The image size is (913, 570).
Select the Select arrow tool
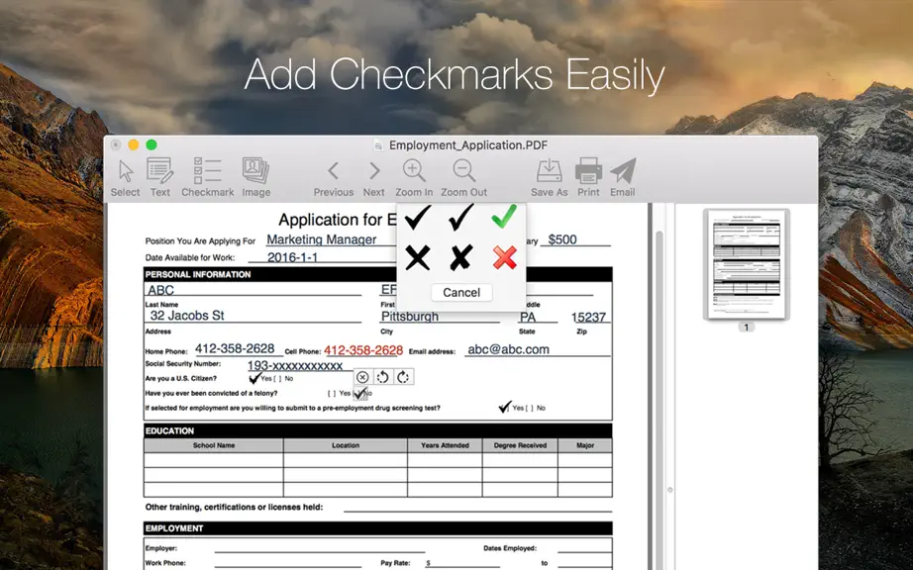pyautogui.click(x=125, y=177)
